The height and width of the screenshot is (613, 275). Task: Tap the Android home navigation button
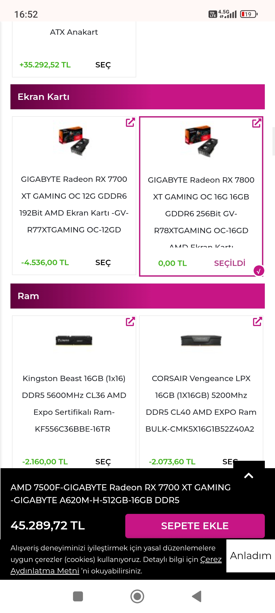pyautogui.click(x=137, y=596)
